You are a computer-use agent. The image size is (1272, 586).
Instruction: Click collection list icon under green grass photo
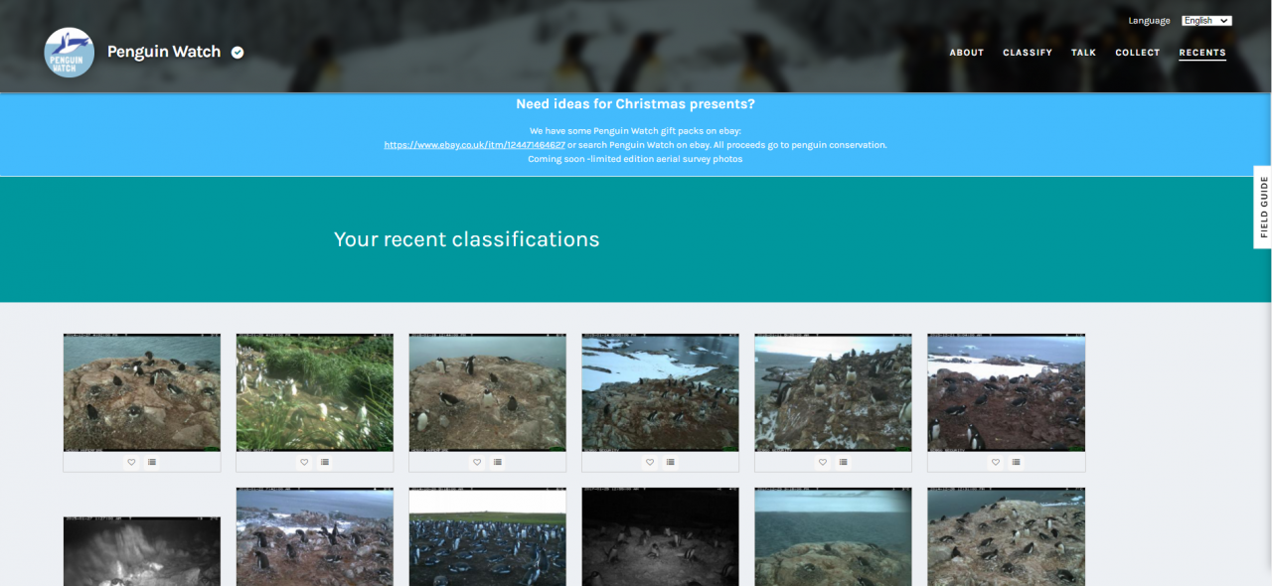[325, 462]
